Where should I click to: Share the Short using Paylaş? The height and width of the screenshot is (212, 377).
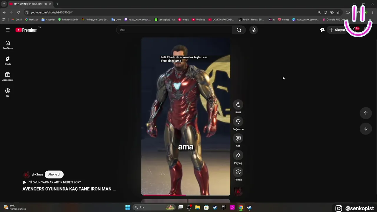tap(238, 155)
